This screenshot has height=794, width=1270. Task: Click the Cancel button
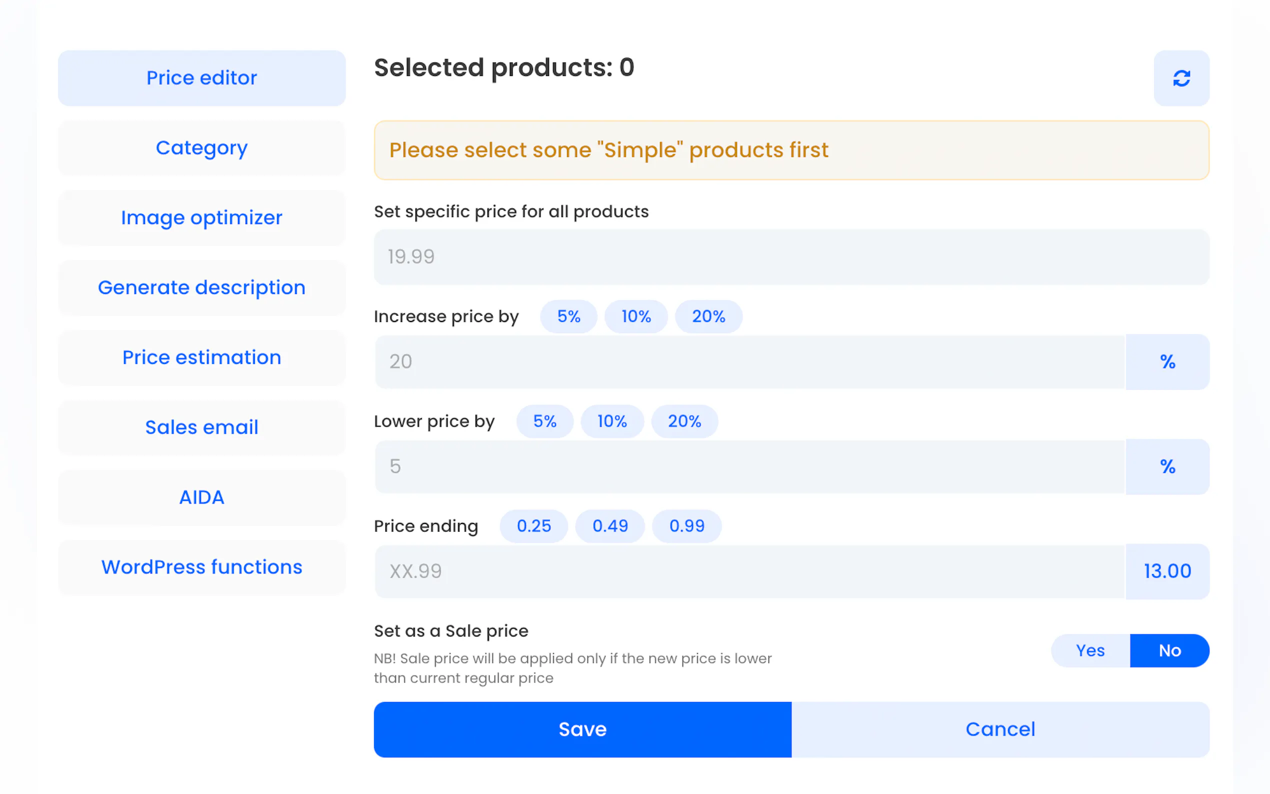click(1000, 729)
